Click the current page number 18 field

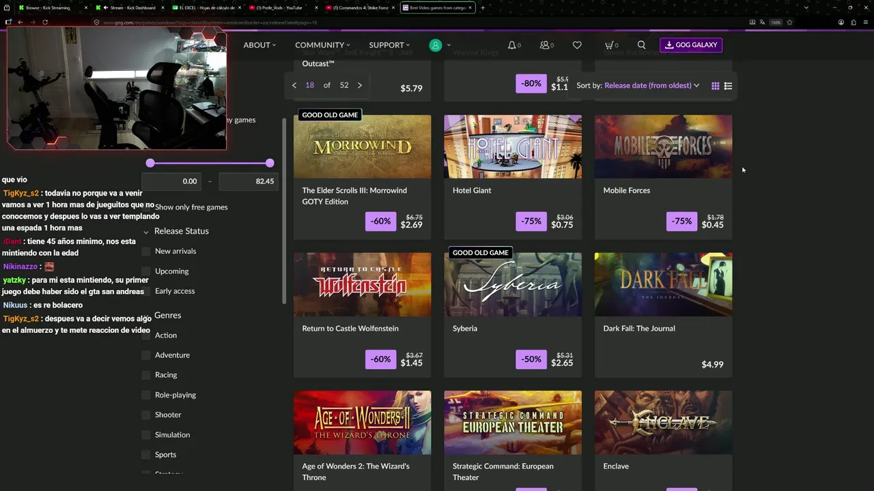click(310, 85)
